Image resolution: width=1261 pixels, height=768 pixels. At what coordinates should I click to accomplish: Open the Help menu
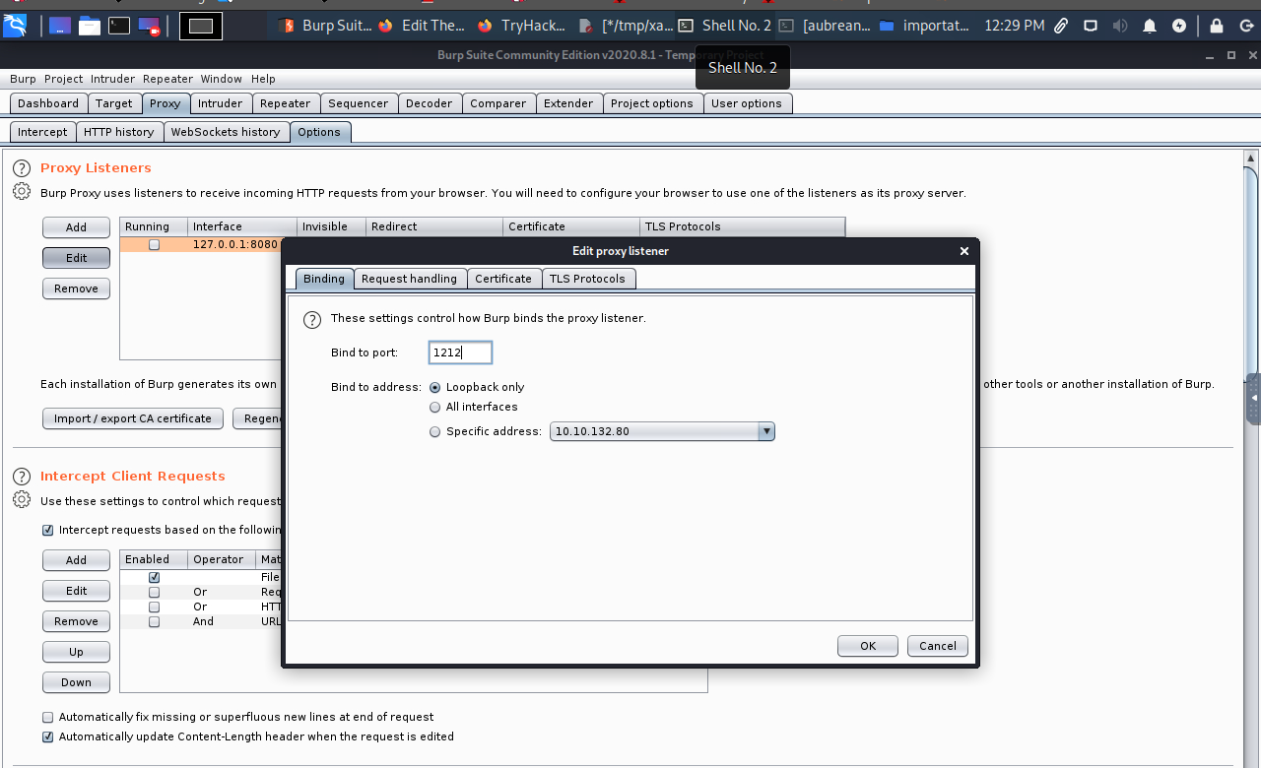point(263,79)
